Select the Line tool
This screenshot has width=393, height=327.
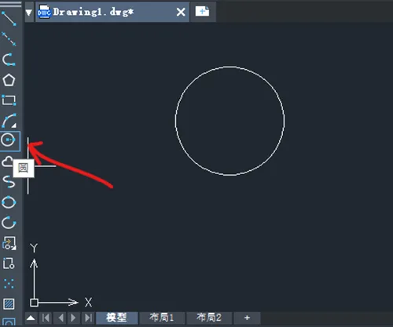(x=9, y=18)
